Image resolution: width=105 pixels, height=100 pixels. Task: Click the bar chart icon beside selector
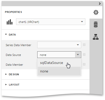(10, 22)
